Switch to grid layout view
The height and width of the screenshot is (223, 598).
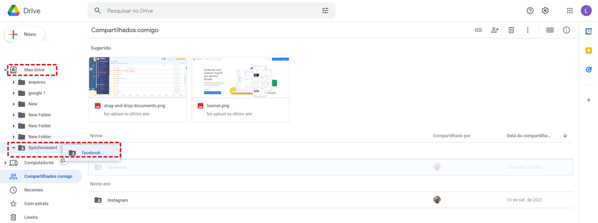pyautogui.click(x=550, y=30)
